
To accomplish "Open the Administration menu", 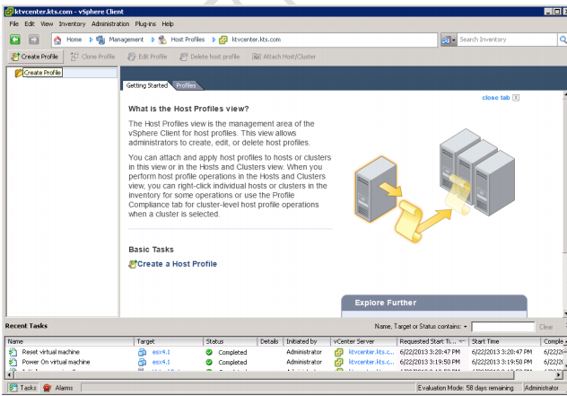I will click(x=110, y=24).
